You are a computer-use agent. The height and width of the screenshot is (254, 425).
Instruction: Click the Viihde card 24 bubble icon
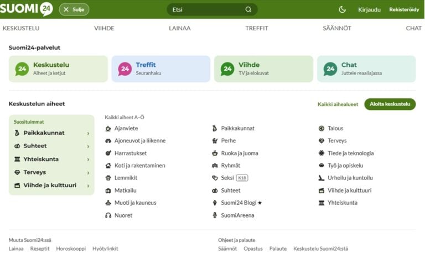[x=227, y=69]
